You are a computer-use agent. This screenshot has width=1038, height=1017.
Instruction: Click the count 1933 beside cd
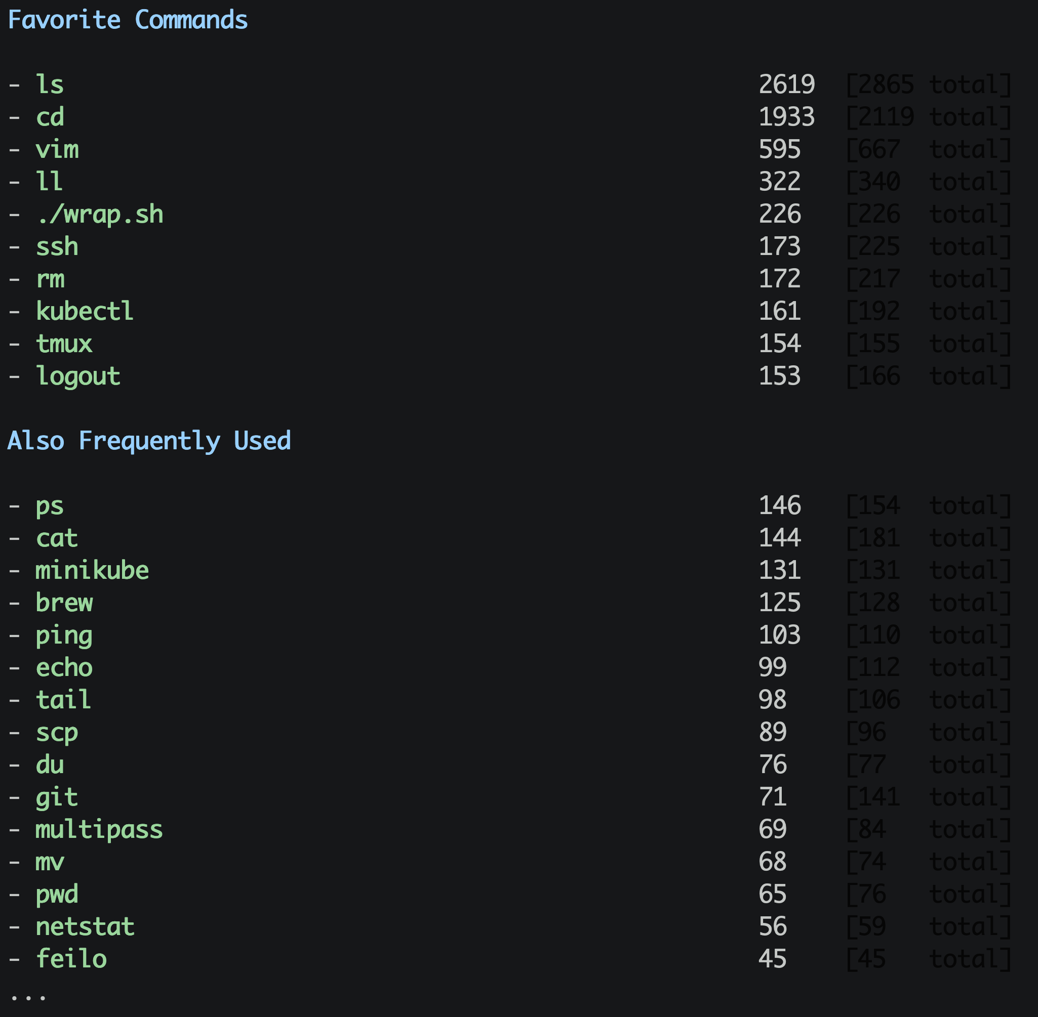786,117
